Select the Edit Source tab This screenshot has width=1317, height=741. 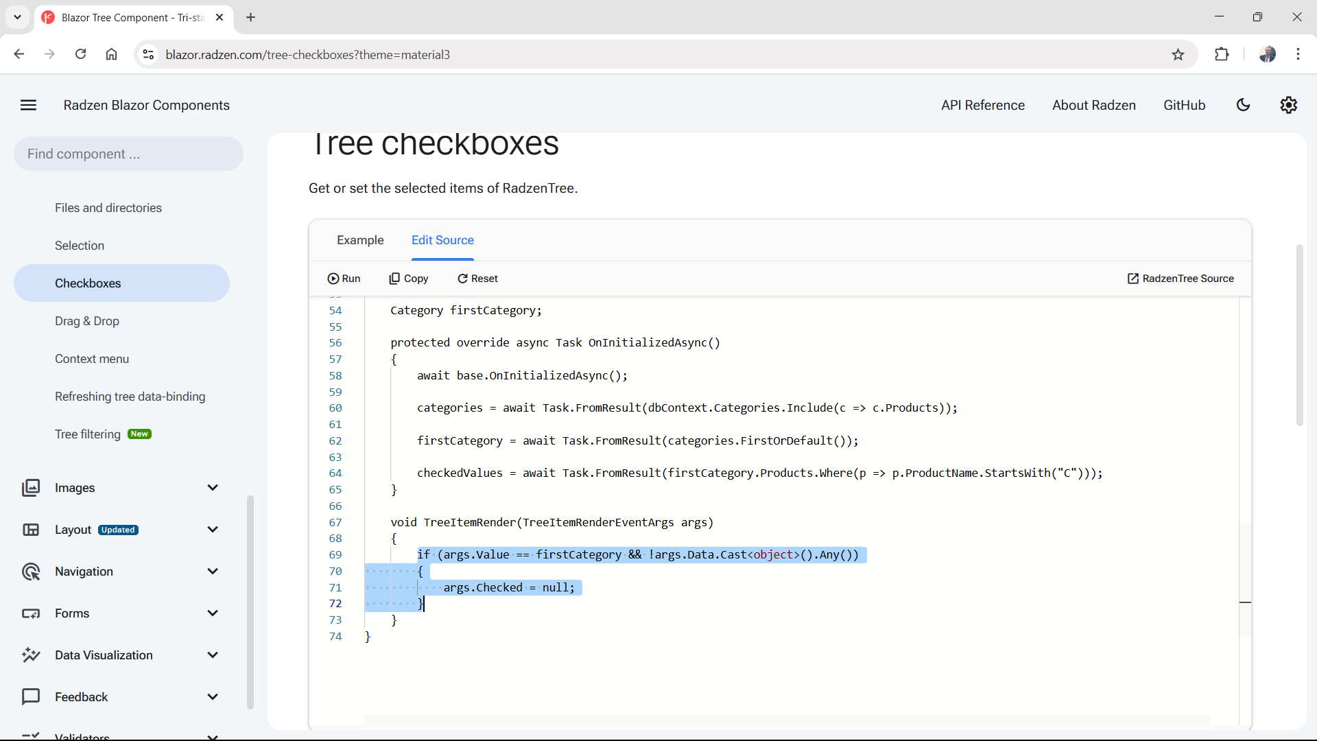(442, 240)
